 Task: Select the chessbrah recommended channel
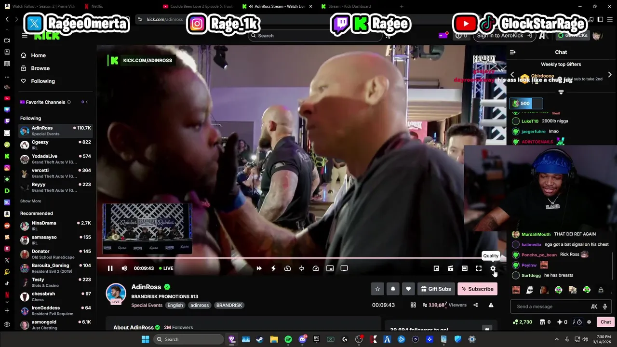tap(55, 296)
